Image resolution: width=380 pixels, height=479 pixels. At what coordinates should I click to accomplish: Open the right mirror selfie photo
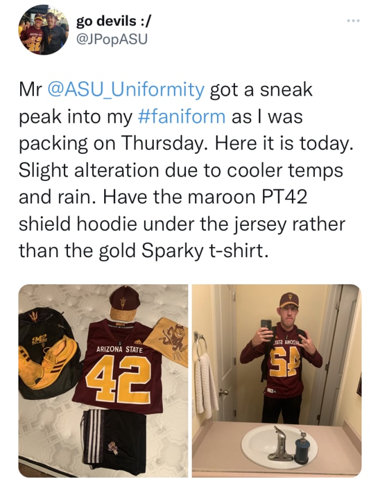coord(276,380)
